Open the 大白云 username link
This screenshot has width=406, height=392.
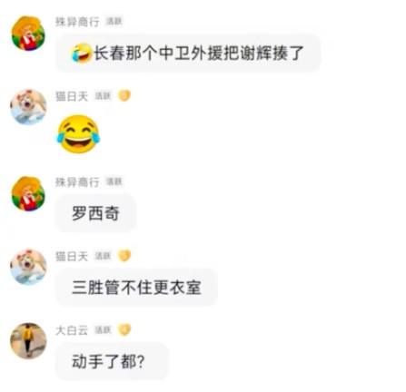[72, 330]
